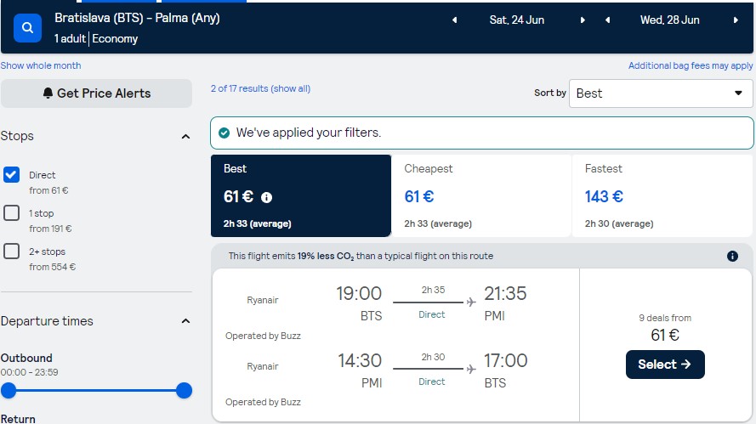Click the blue search magnifier icon

(27, 28)
